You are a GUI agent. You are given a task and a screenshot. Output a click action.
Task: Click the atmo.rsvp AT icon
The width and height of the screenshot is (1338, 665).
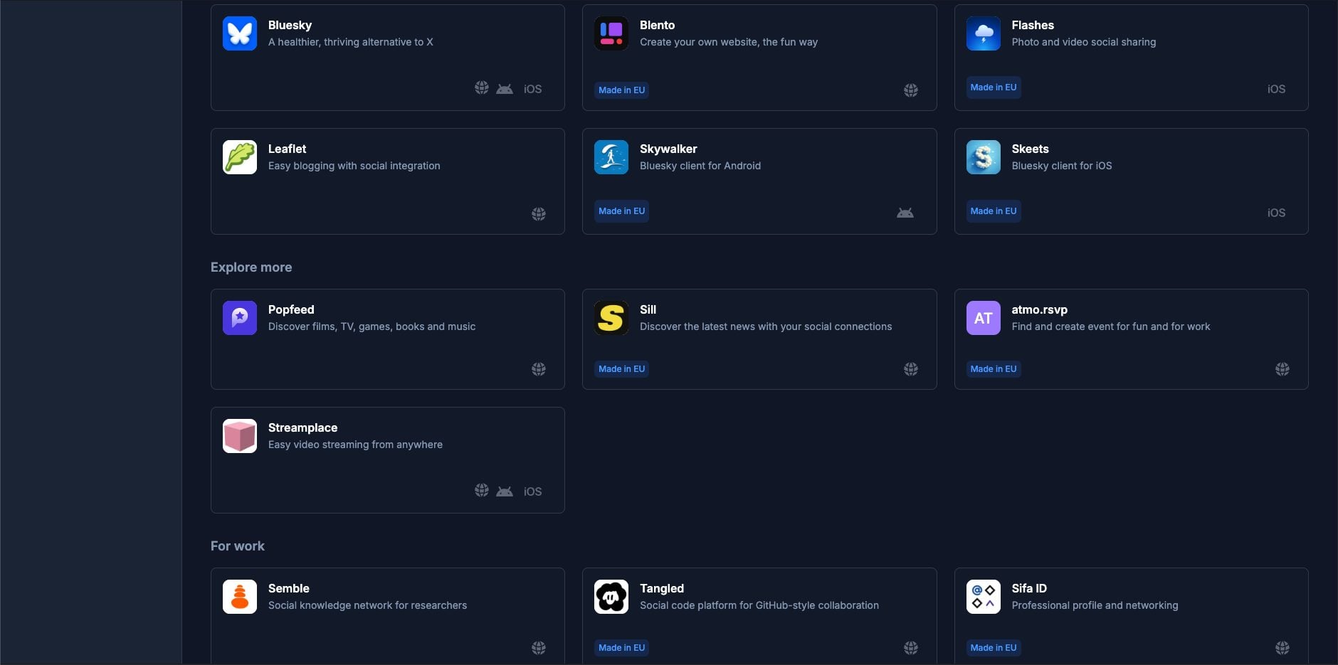click(983, 318)
